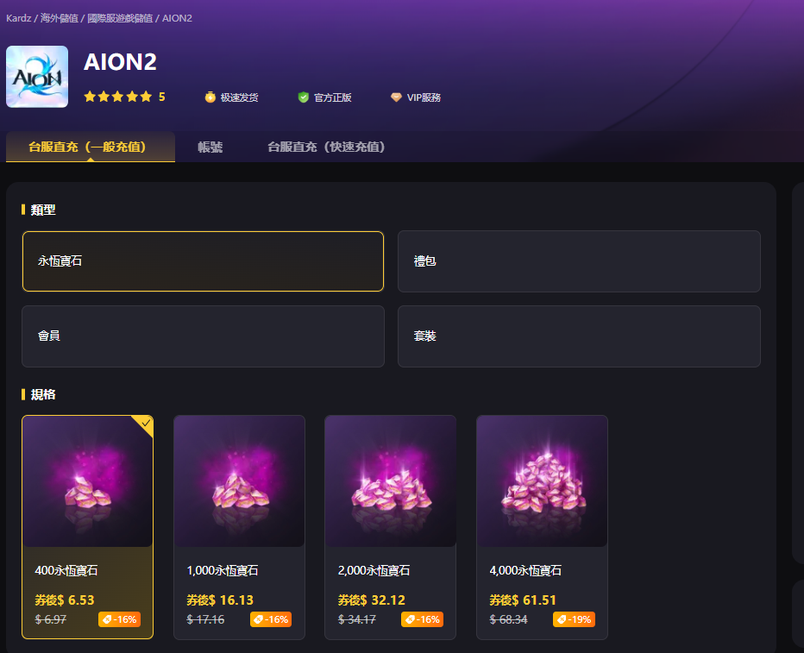Screen dimensions: 804x653
Task: Click the -16% coupon tag on 2,000永恆寶石
Action: tap(422, 619)
